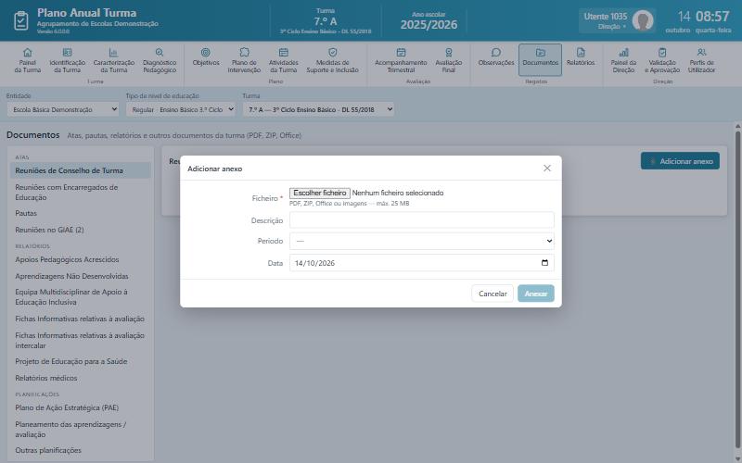Select Reuniões de Conselho de Turma

(80, 170)
